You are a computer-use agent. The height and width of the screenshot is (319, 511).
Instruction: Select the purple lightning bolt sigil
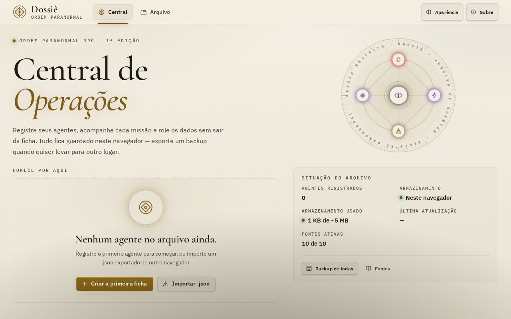tap(434, 95)
